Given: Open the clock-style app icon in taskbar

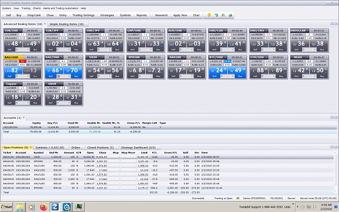Looking at the screenshot, I should point(67,207).
